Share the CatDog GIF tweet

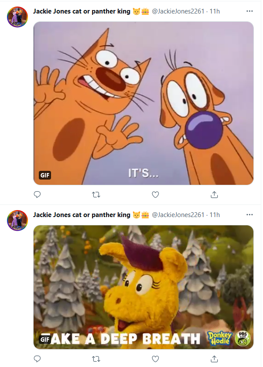[x=214, y=194]
